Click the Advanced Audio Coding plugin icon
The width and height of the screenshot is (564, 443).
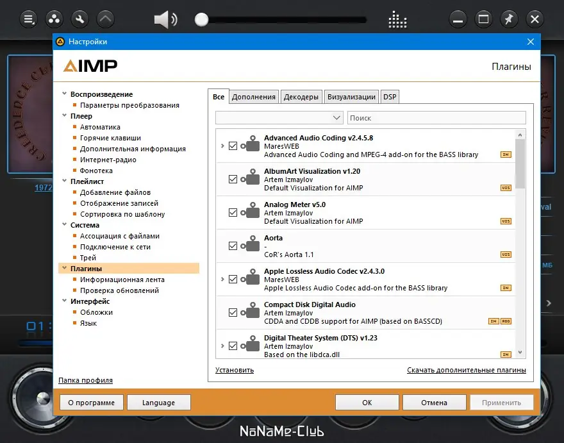click(251, 144)
